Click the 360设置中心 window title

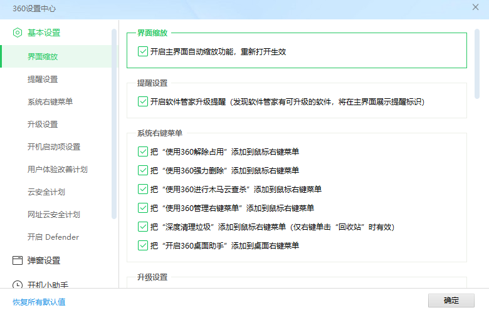34,8
